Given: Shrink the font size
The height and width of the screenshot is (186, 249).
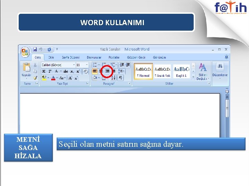Looking at the screenshot, I should coord(76,78).
